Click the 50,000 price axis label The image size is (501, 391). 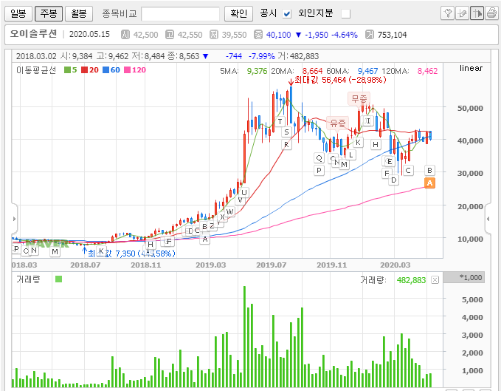click(470, 108)
